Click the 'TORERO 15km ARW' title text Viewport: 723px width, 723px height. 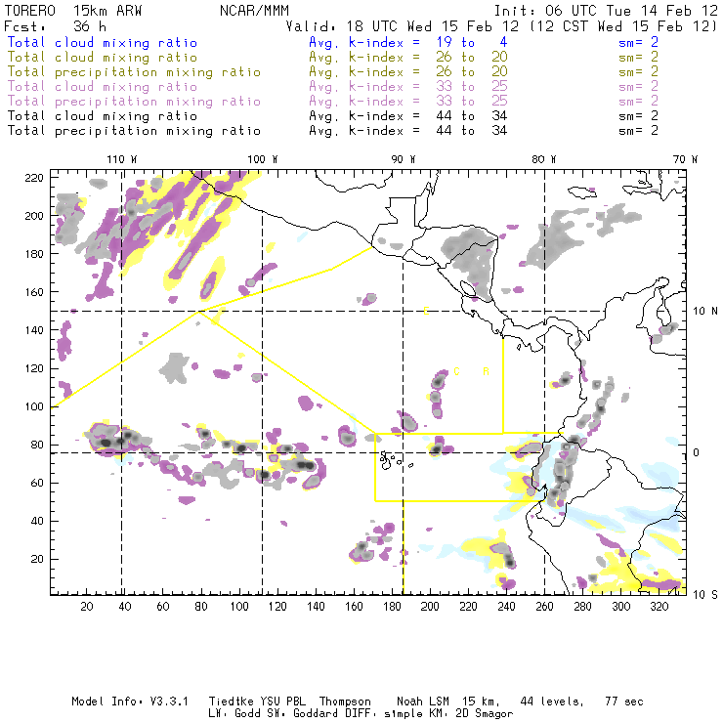73,11
